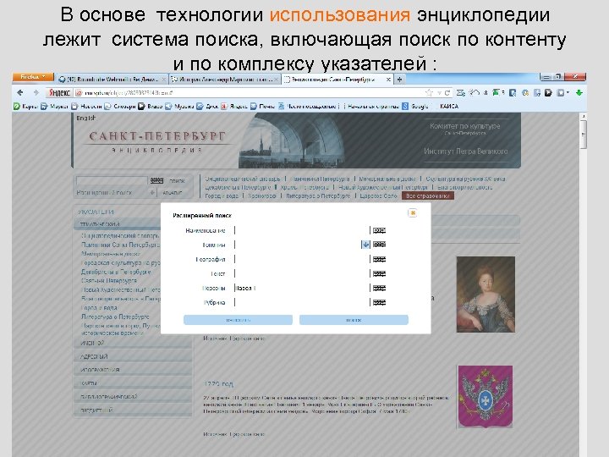Open Институт Петра Великого link in header

point(466,151)
